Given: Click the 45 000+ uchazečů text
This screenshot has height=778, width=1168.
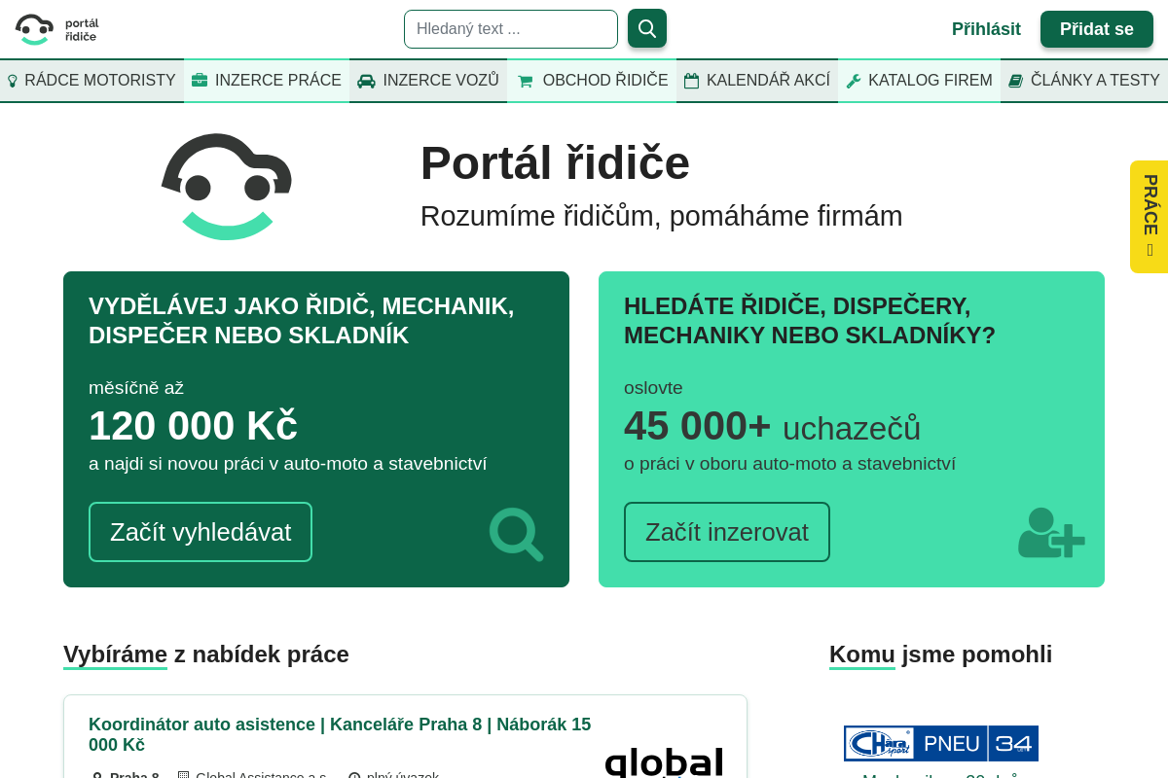Looking at the screenshot, I should pyautogui.click(x=772, y=426).
